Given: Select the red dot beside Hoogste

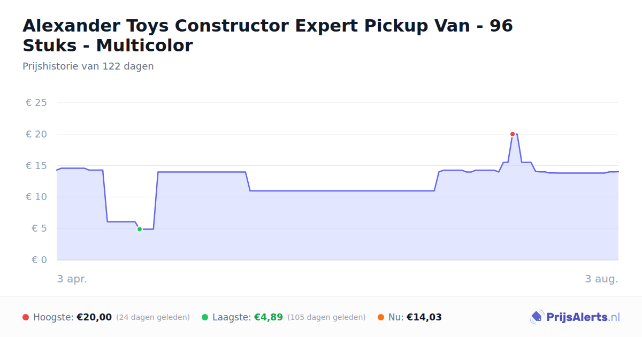Looking at the screenshot, I should pos(26,317).
